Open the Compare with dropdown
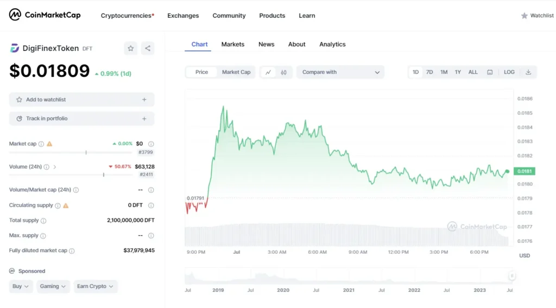The width and height of the screenshot is (556, 308). point(340,72)
